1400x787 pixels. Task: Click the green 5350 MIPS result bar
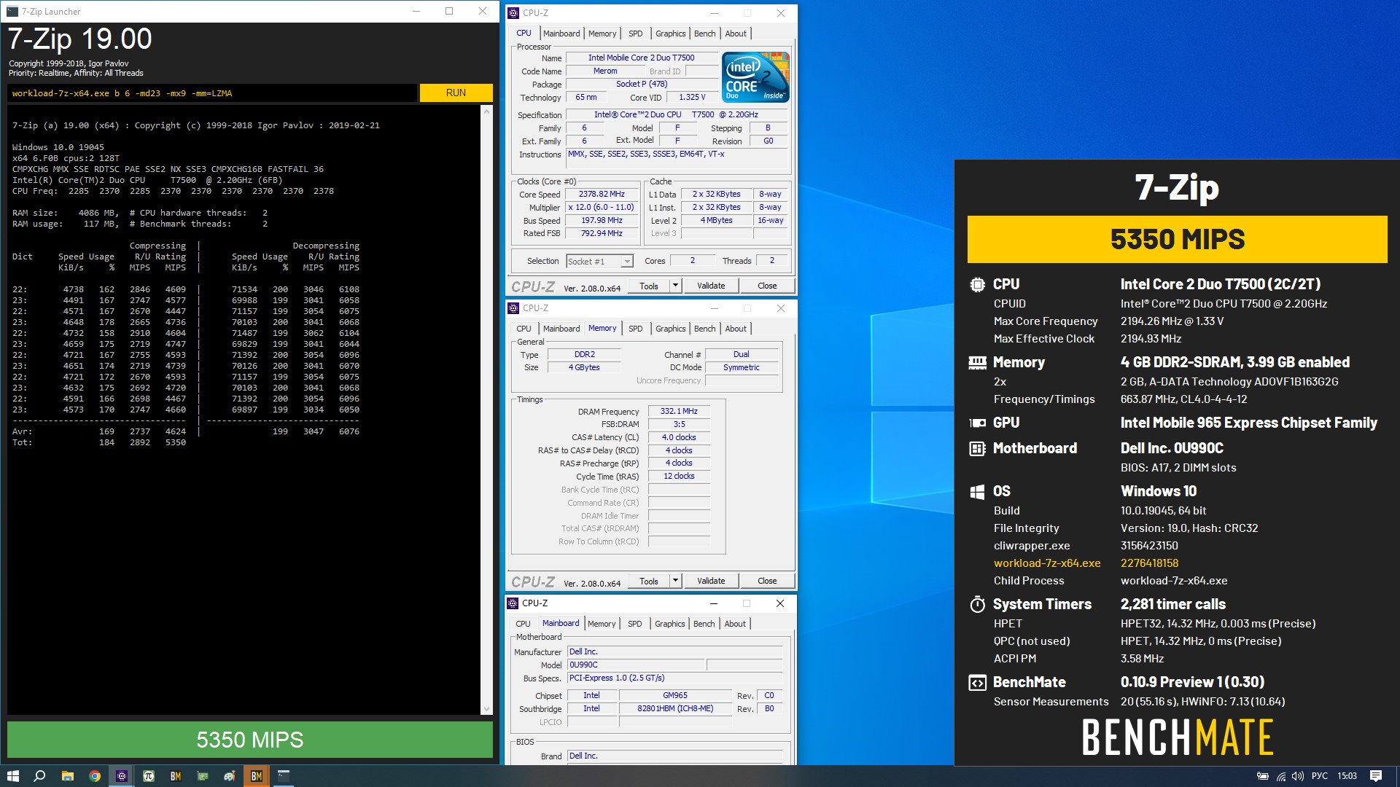[250, 740]
